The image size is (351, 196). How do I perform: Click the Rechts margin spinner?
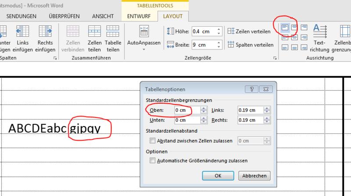point(267,120)
